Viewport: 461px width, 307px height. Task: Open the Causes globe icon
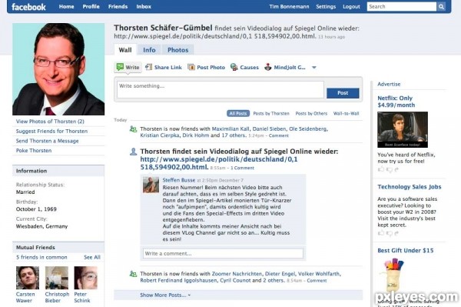click(x=234, y=67)
